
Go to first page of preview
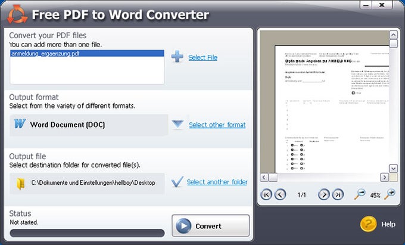pos(266,194)
